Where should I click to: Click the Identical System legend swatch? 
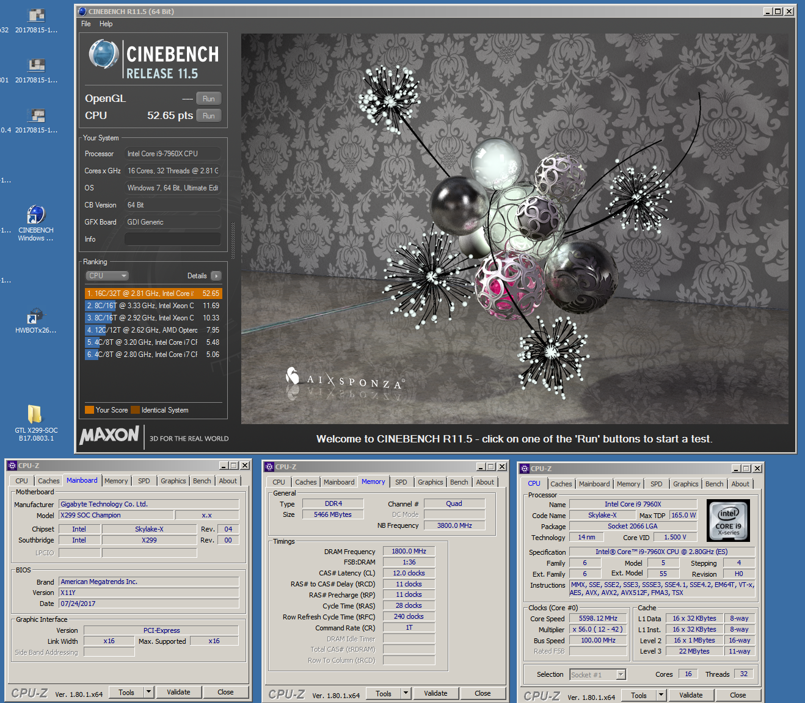tap(135, 410)
